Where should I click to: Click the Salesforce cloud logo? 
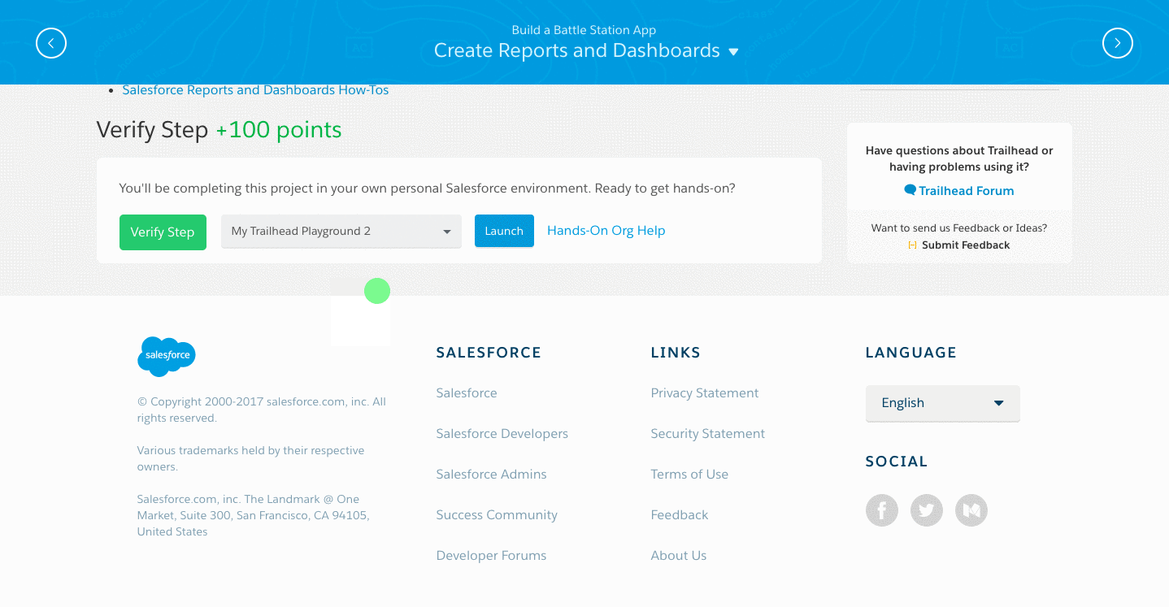[167, 356]
